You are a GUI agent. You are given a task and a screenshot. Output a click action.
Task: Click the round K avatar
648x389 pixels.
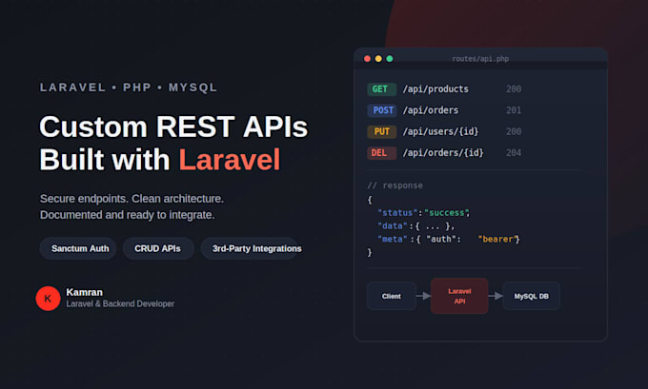coord(48,299)
